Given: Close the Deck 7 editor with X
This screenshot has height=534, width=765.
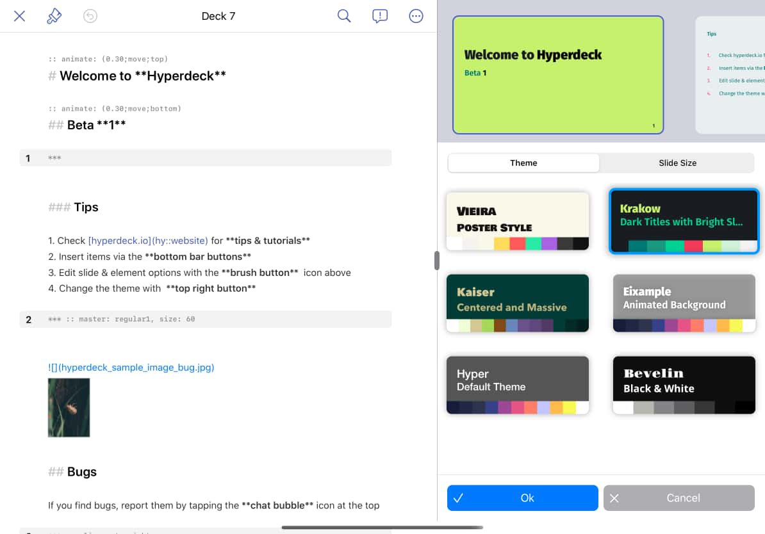Looking at the screenshot, I should 19,16.
